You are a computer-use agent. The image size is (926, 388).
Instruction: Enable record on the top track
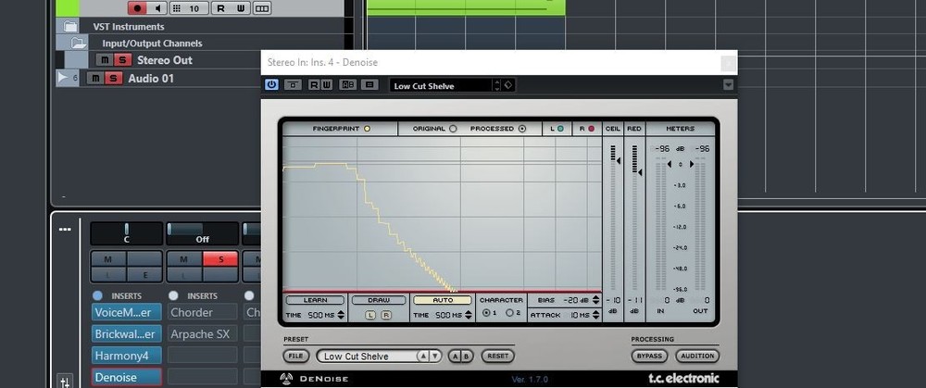point(137,8)
